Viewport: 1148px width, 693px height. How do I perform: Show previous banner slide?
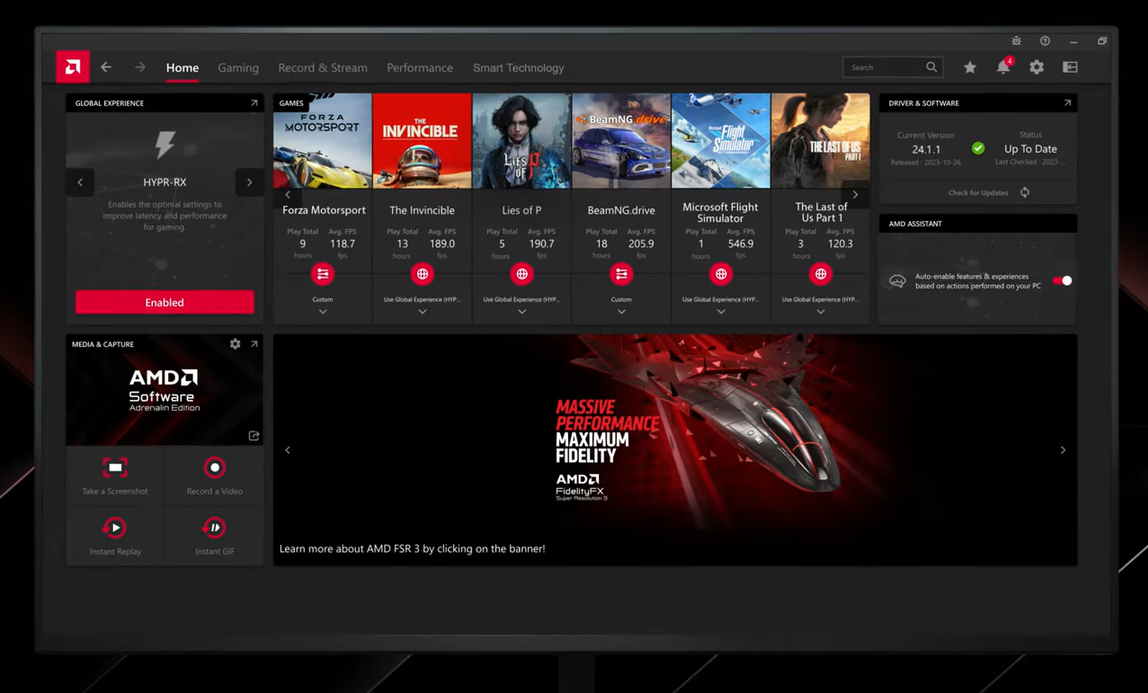point(288,450)
